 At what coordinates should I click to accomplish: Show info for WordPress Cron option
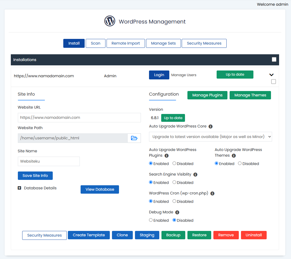tap(212, 193)
